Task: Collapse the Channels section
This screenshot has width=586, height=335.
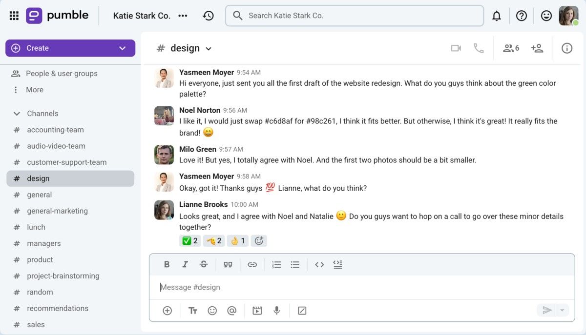Action: point(17,114)
